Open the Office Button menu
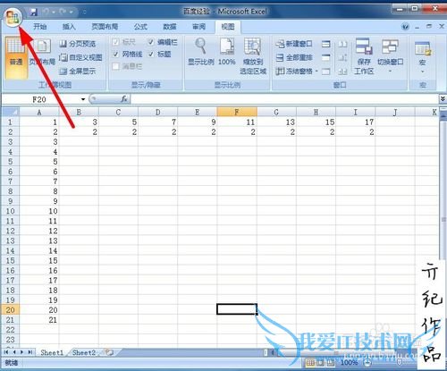Image resolution: width=447 pixels, height=371 pixels. click(13, 17)
